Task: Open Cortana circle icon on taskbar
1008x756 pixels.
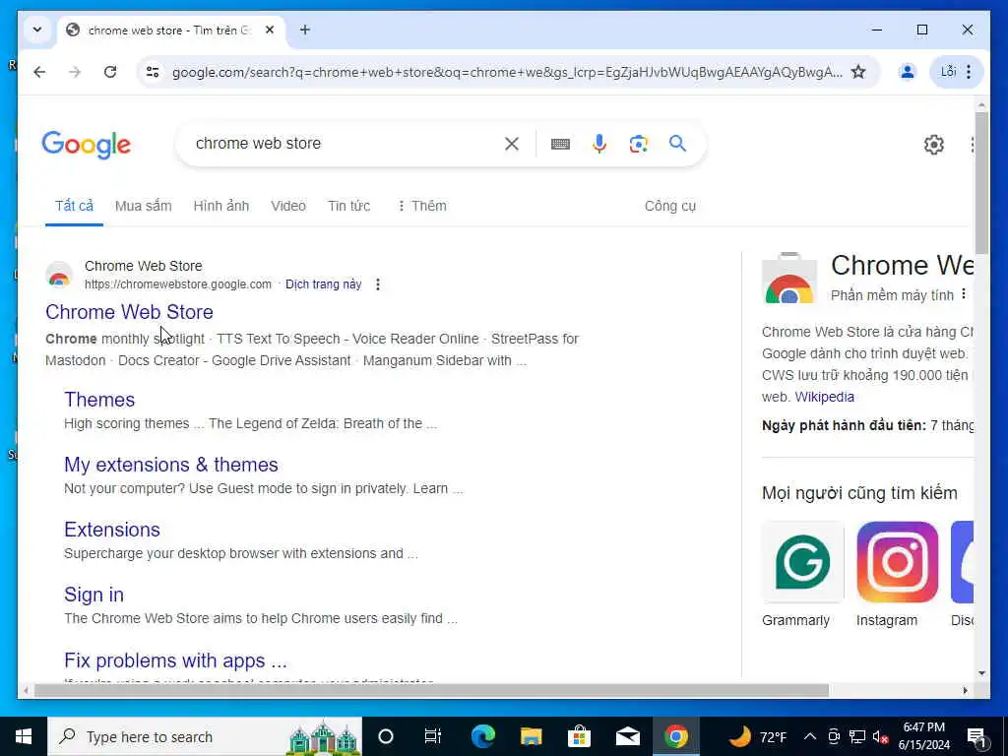Action: point(386,736)
